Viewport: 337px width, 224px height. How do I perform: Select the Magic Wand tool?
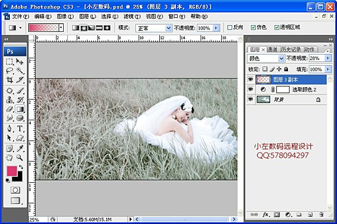click(20, 71)
